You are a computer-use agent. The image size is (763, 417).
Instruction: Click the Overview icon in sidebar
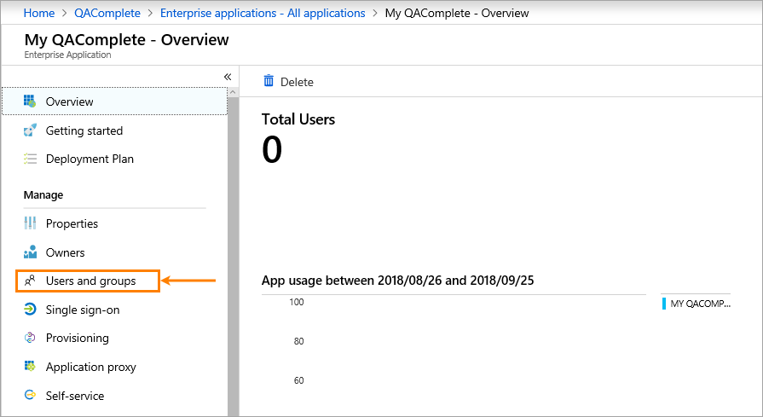[30, 101]
